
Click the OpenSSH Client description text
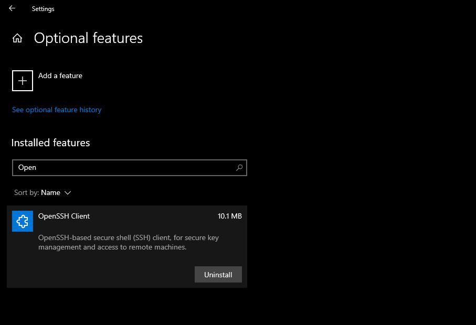(x=129, y=242)
